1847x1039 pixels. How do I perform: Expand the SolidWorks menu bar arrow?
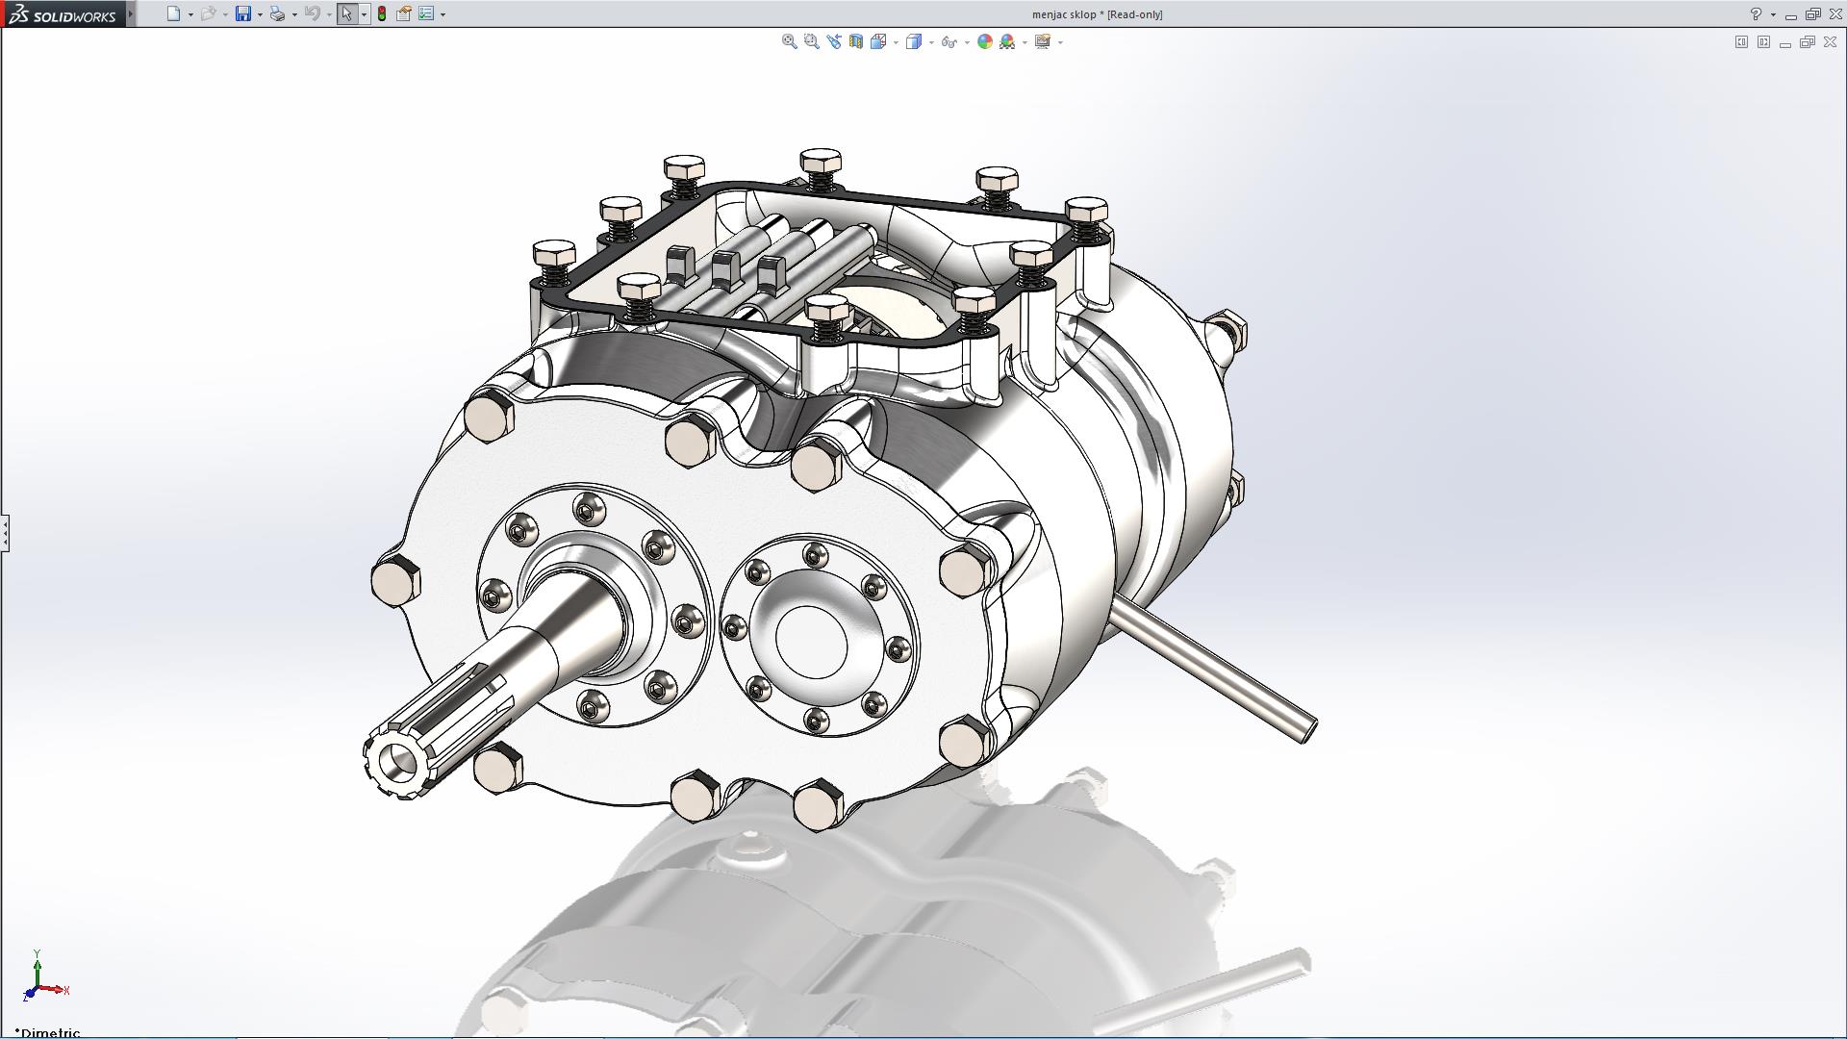point(131,14)
